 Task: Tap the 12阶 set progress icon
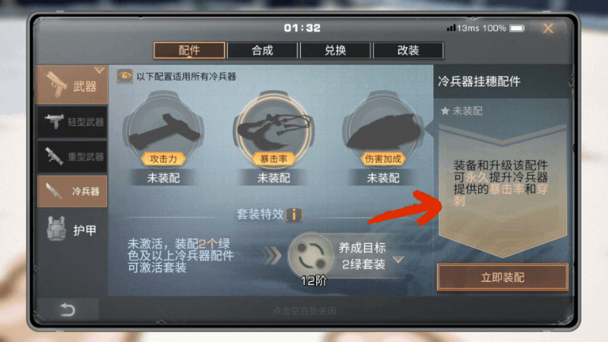[312, 256]
